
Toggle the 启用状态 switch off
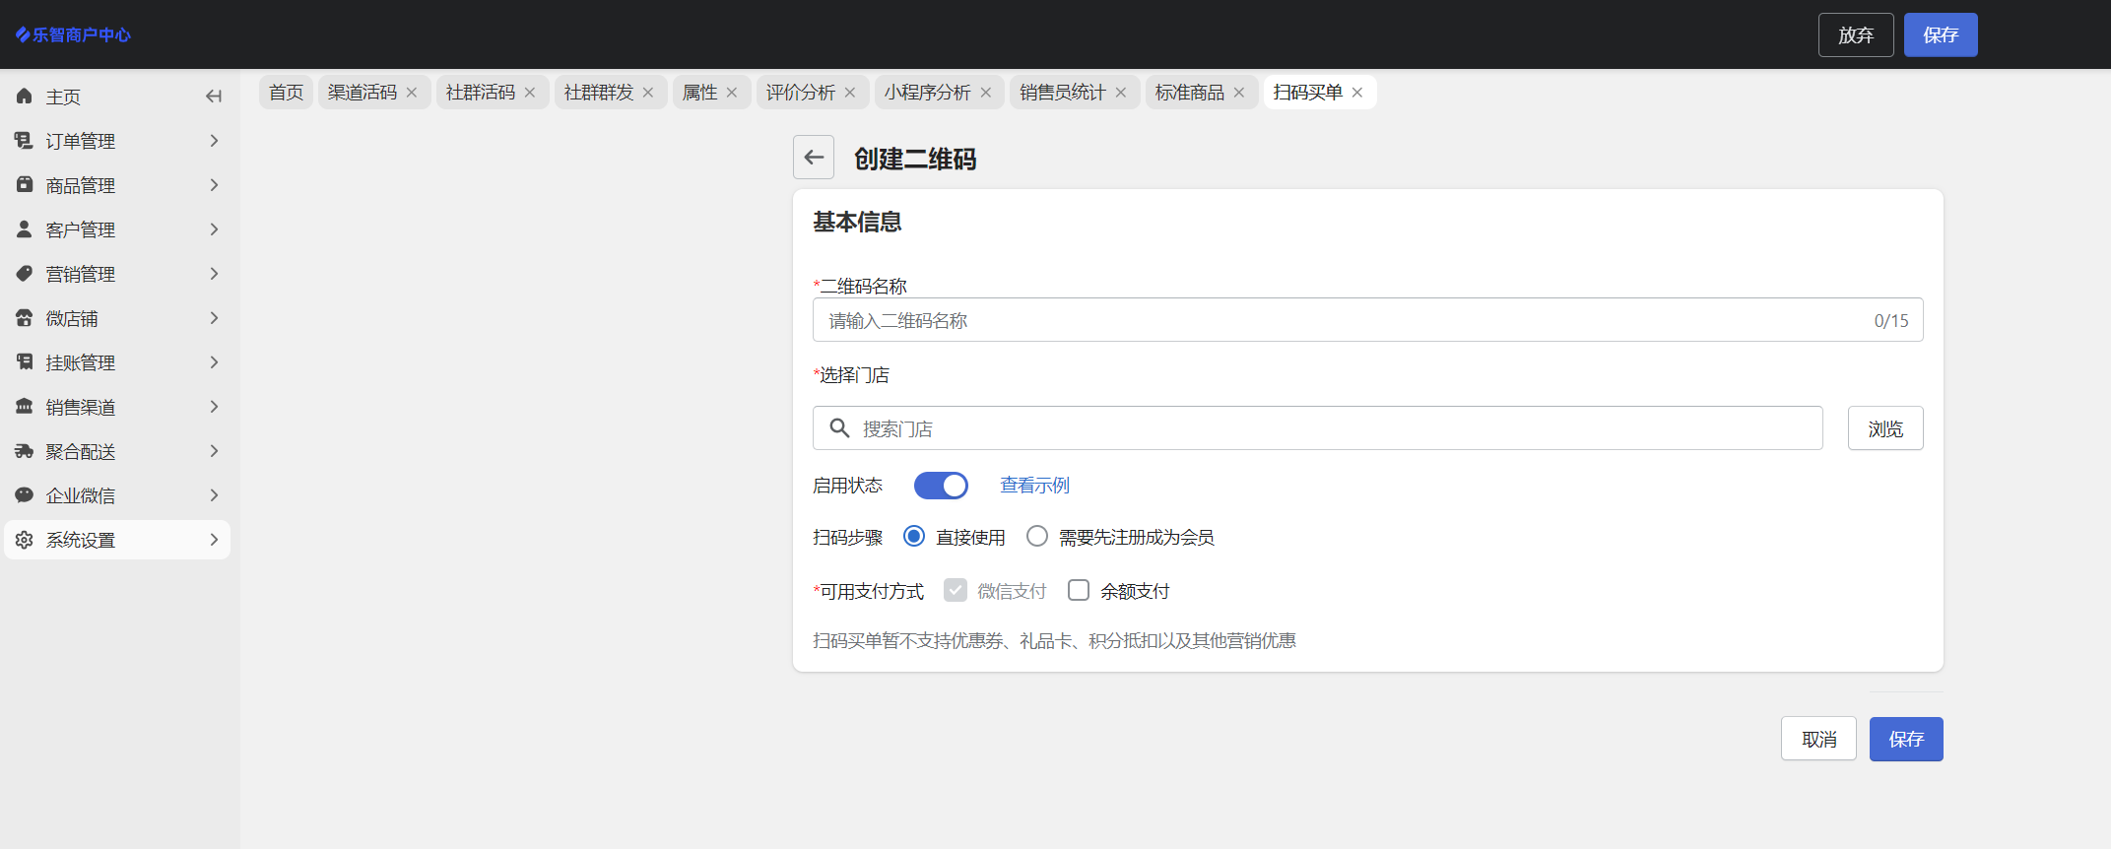941,486
